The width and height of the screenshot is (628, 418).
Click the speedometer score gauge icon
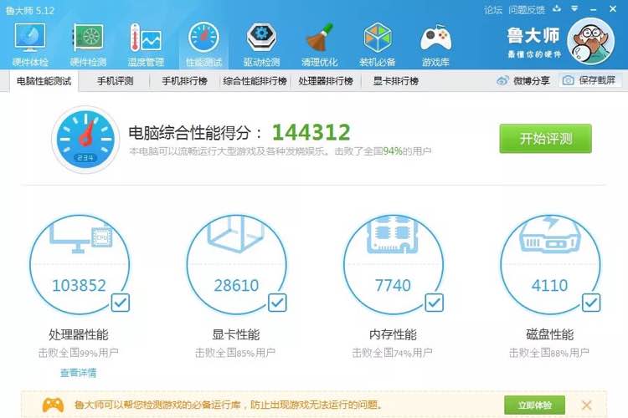(x=85, y=140)
